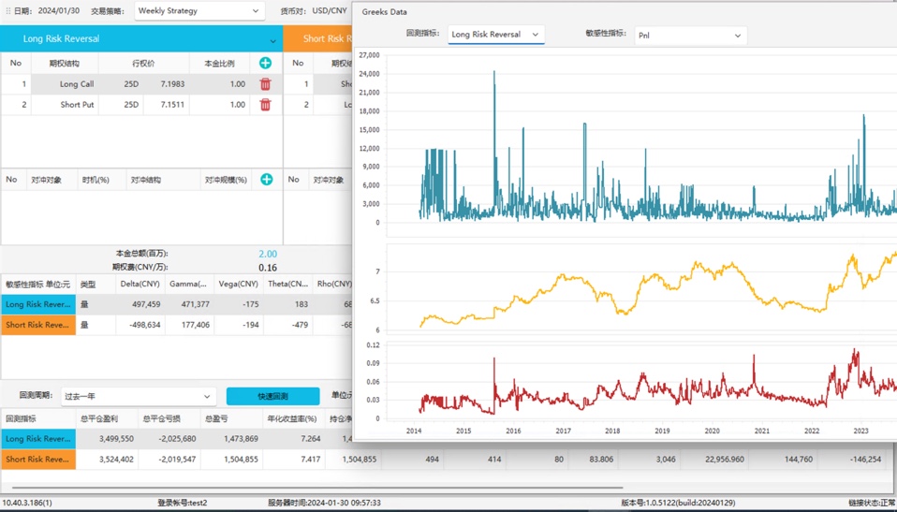Delete the Short Put row with trash icon
Screen dimensions: 897x512
click(x=265, y=105)
